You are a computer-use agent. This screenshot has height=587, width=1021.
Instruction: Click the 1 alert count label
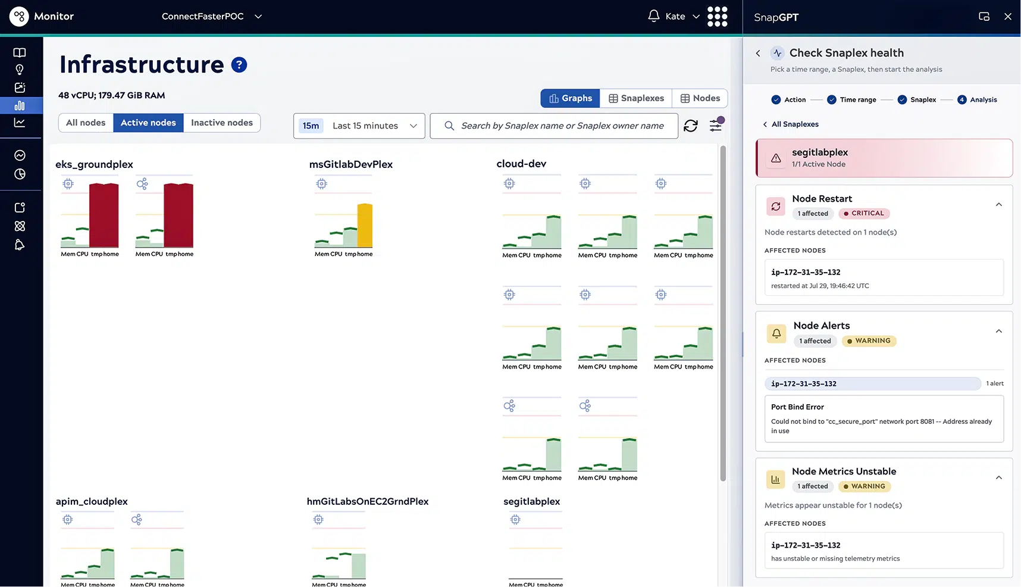tap(995, 384)
